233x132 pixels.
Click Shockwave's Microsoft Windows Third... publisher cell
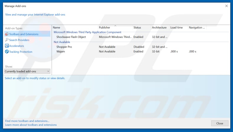[115, 37]
